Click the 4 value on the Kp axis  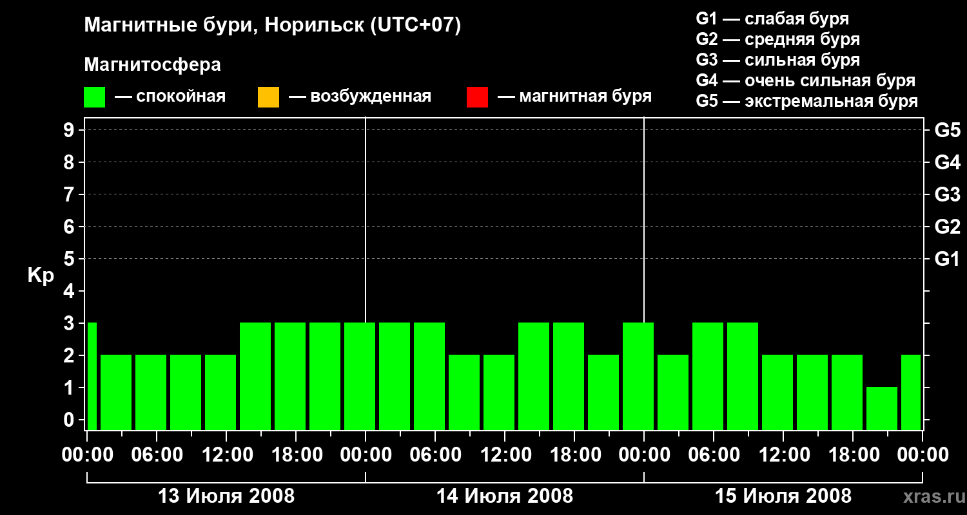(70, 291)
